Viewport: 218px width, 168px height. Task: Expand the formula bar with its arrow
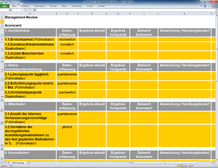(x=215, y=10)
